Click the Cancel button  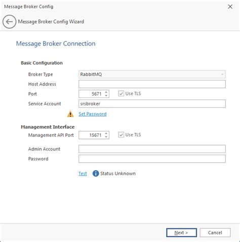tap(215, 232)
